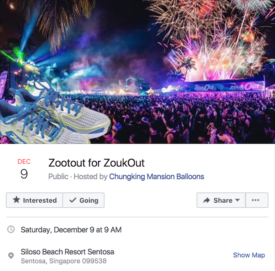The height and width of the screenshot is (271, 275).
Task: Click the event title Zootout for ZoukOut
Action: pyautogui.click(x=97, y=162)
